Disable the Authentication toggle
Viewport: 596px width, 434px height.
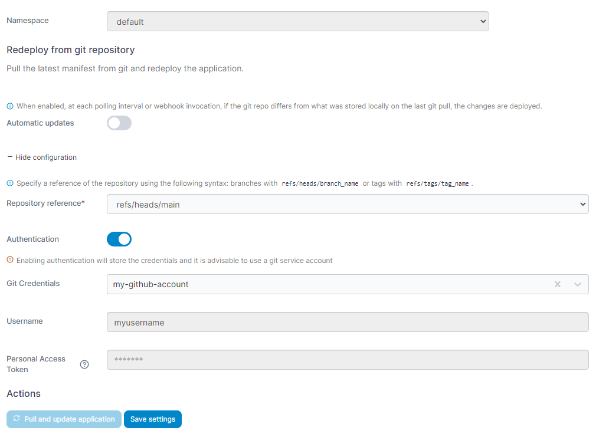click(119, 239)
